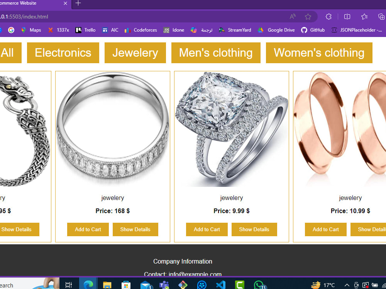Open Visual Studio Code from taskbar
386x289 pixels.
pyautogui.click(x=221, y=285)
